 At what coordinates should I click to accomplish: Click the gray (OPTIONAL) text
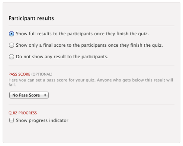pyautogui.click(x=42, y=74)
